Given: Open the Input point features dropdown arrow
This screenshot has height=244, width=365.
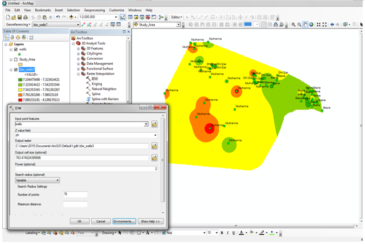Looking at the screenshot, I should (x=146, y=124).
